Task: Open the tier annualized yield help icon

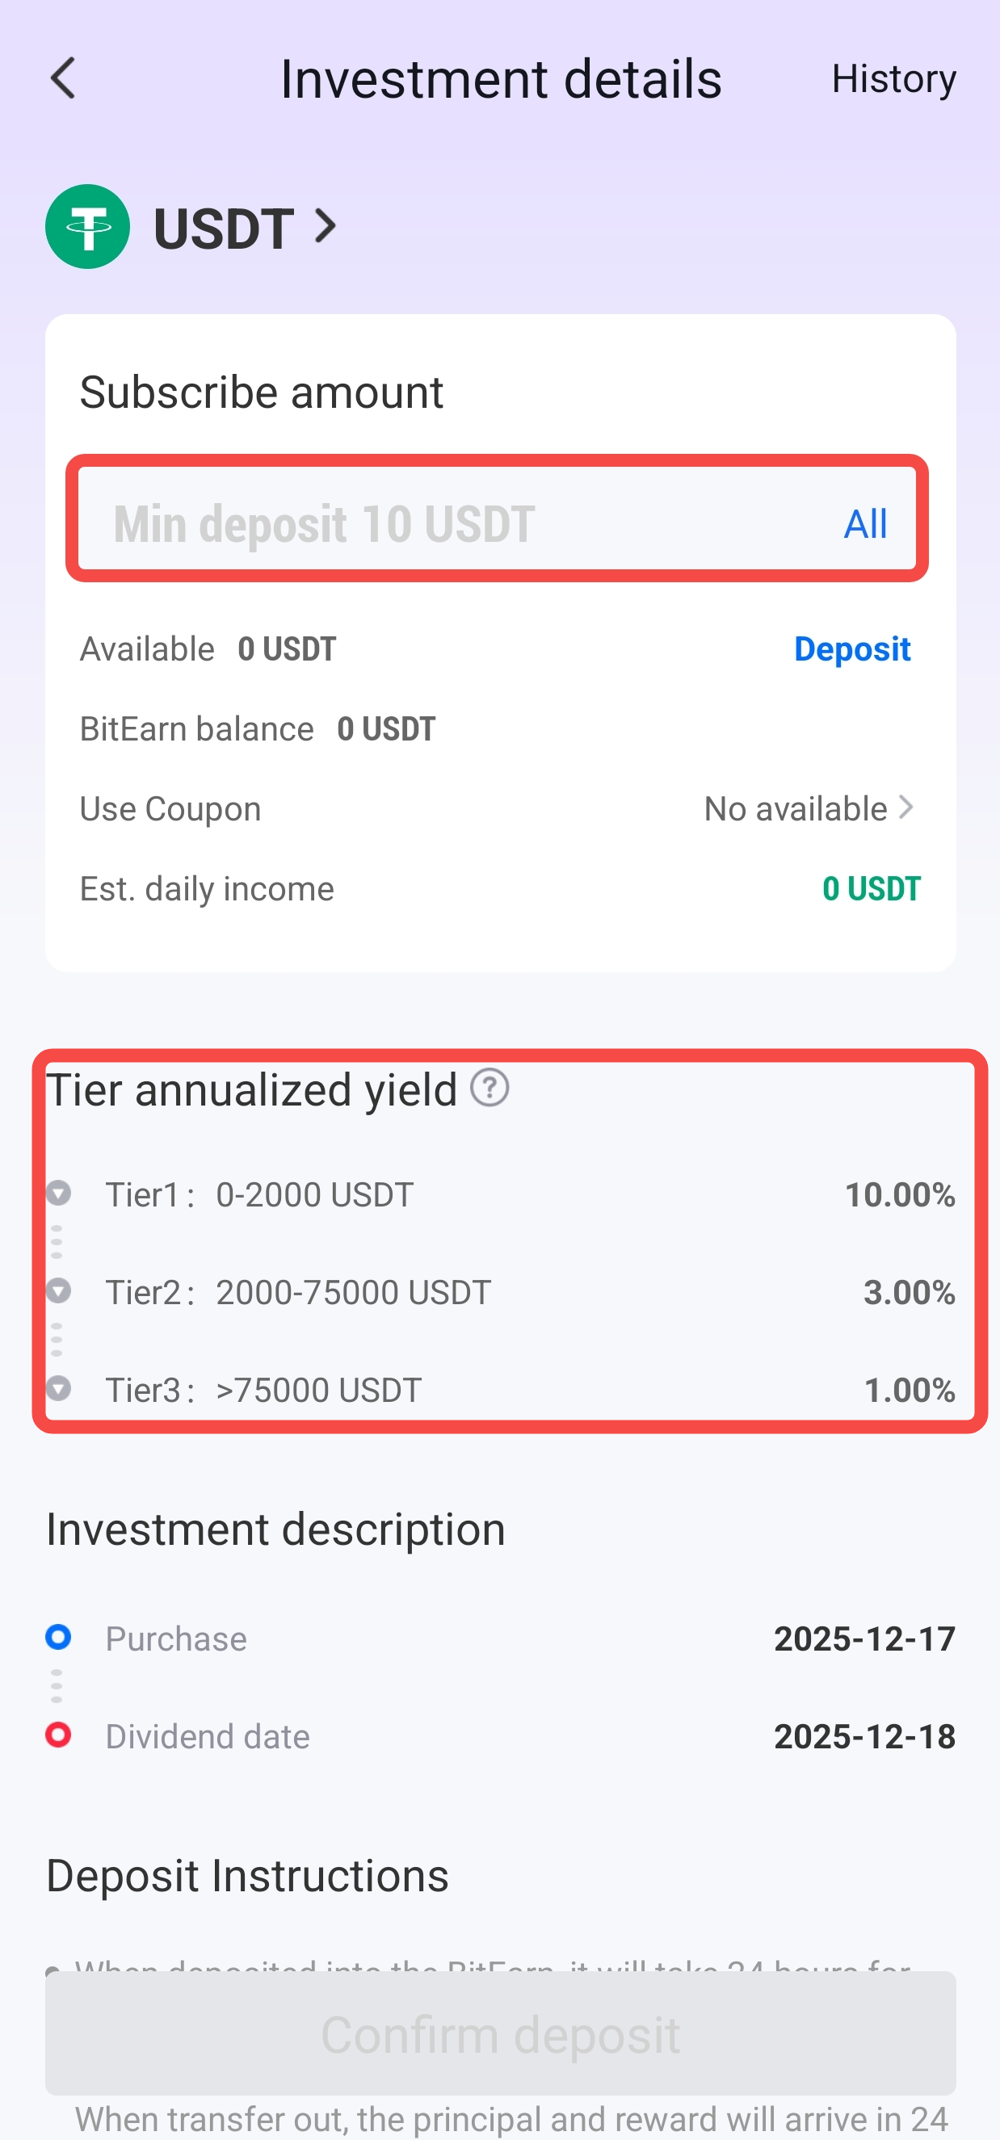Action: (489, 1088)
